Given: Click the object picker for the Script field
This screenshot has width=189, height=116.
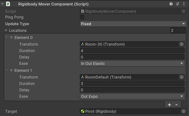Looking at the screenshot, I should pos(184,11).
